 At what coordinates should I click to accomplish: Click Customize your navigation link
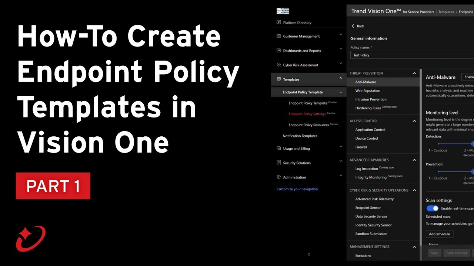[x=297, y=189]
